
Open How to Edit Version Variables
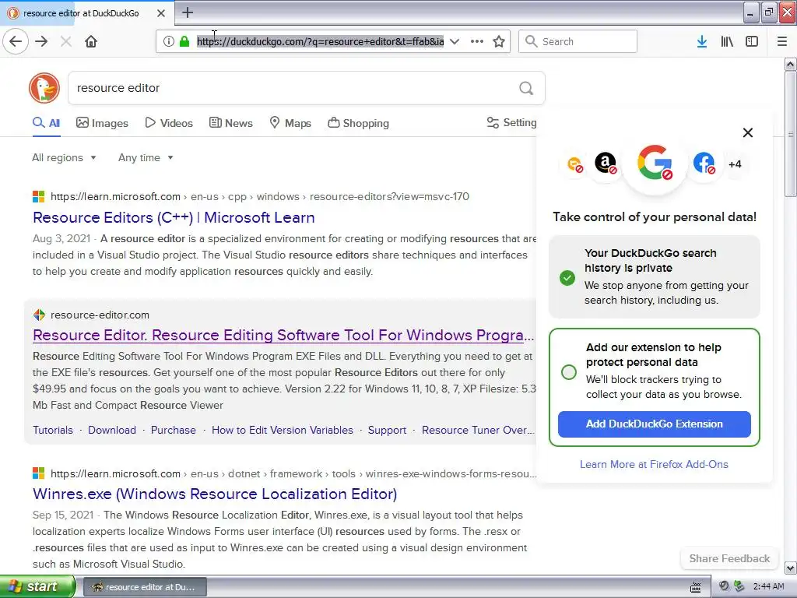point(282,430)
